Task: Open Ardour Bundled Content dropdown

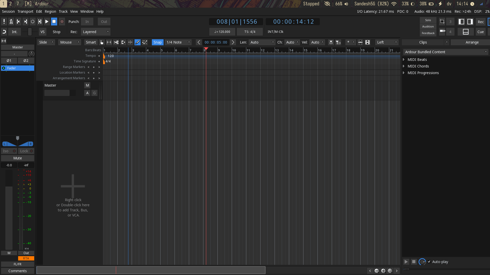Action: (446, 52)
